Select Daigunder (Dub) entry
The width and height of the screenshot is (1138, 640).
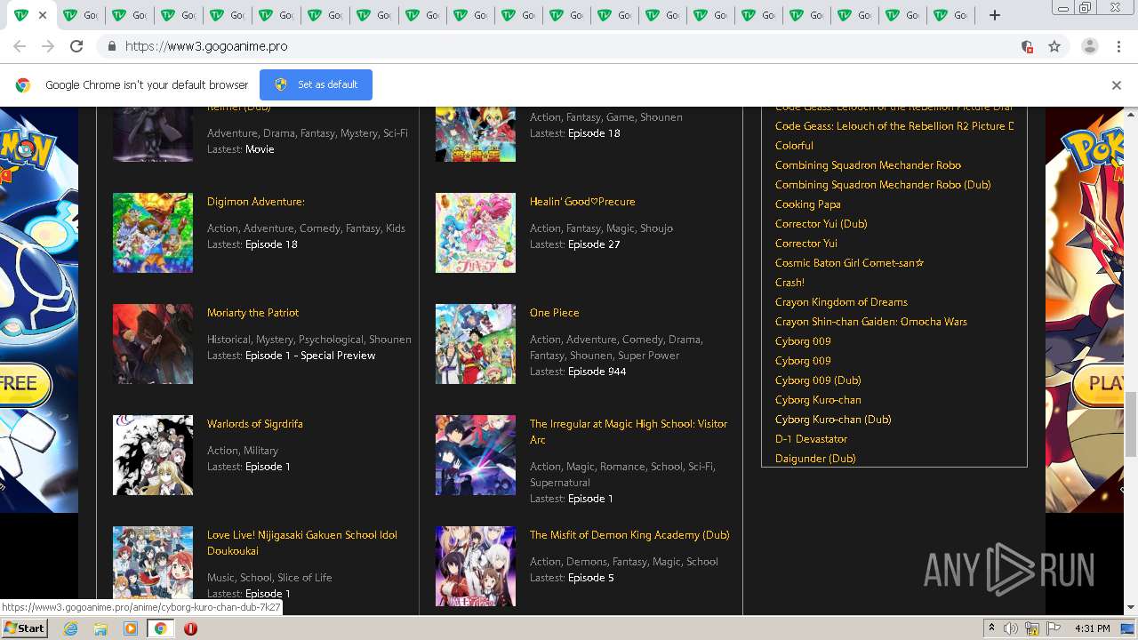(815, 459)
